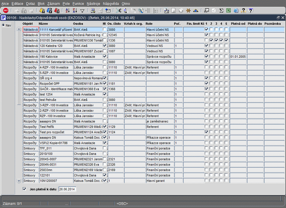The width and height of the screenshot is (286, 208).
Task: Open the Funkce menu
Action: (x=78, y=4)
